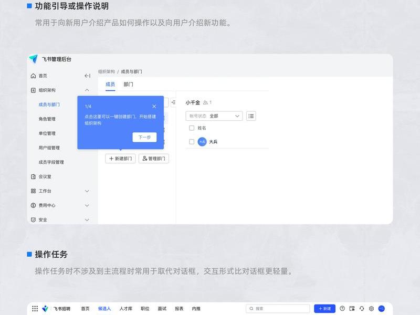
Task: Click the screen share icon in top bar
Action: pyautogui.click(x=352, y=309)
